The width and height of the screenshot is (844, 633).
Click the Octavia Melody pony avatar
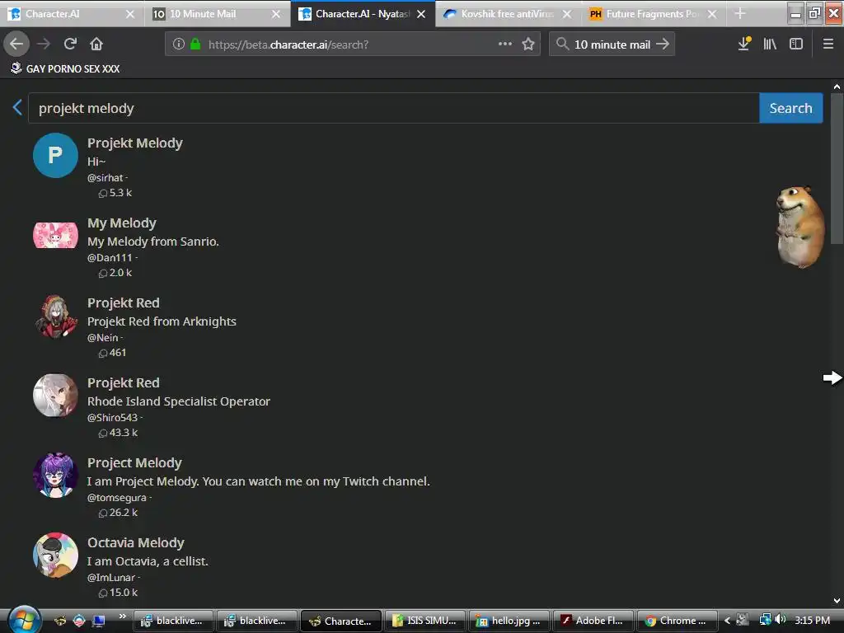[55, 555]
